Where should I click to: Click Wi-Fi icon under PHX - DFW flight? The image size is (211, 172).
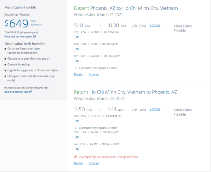pos(77,37)
